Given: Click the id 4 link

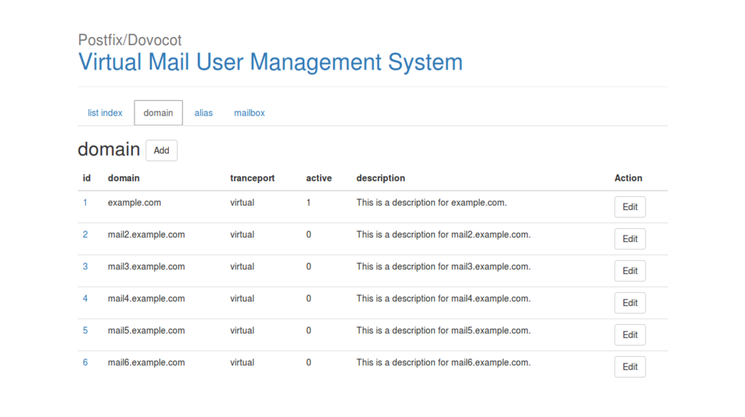Looking at the screenshot, I should 85,299.
